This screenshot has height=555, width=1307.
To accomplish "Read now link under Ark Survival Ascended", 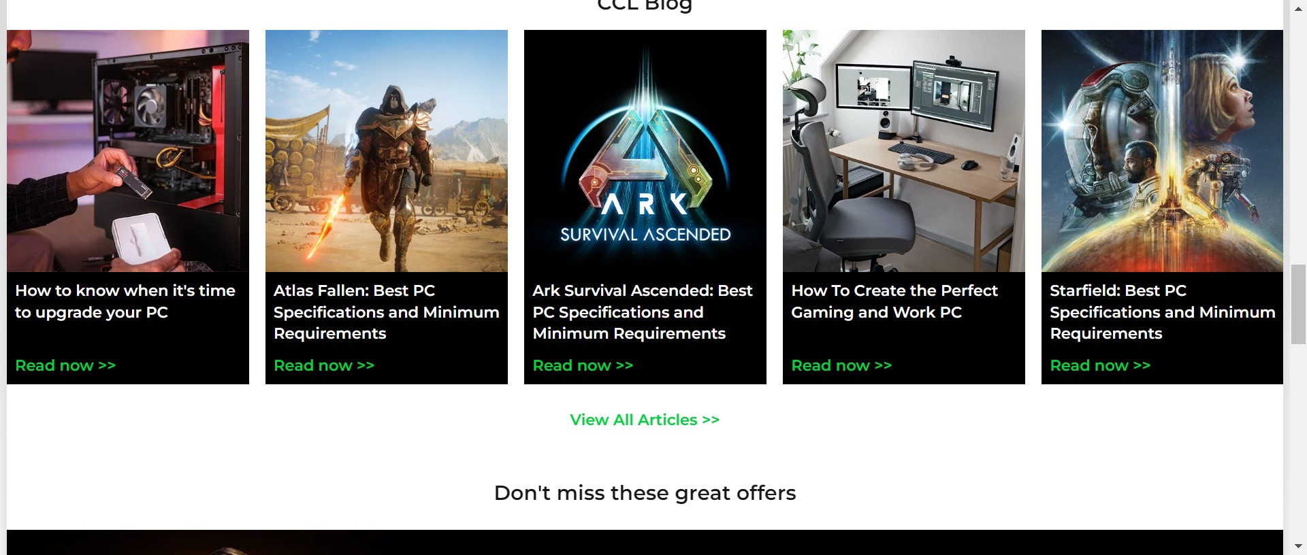I will (583, 365).
